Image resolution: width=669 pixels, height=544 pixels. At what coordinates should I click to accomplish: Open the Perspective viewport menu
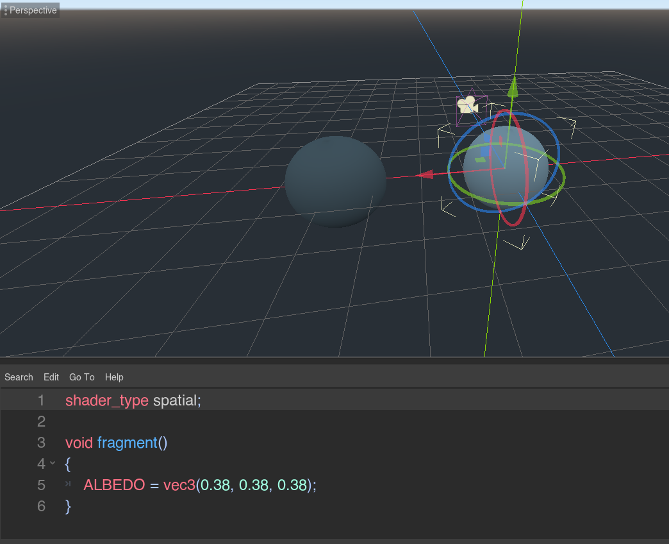(x=33, y=10)
